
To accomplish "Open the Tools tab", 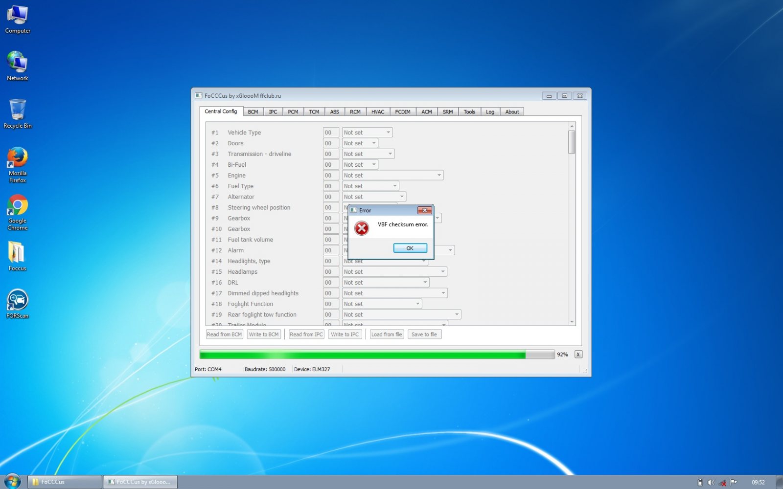I will point(469,112).
